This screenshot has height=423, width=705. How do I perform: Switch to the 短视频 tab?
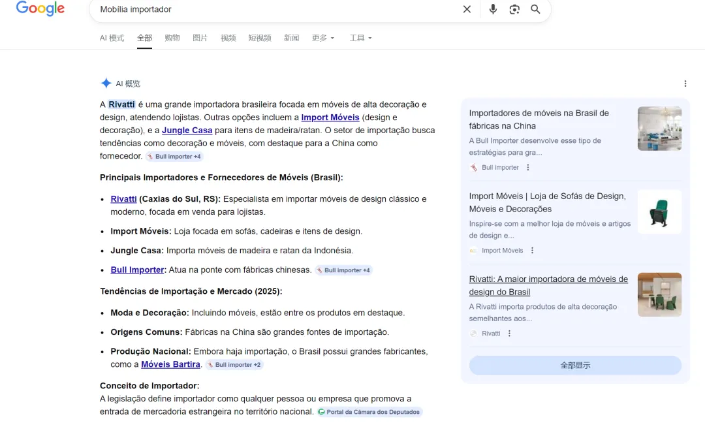260,38
